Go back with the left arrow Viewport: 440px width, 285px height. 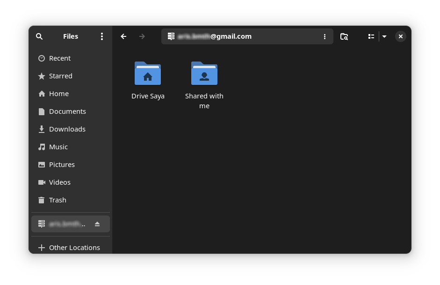pos(123,36)
